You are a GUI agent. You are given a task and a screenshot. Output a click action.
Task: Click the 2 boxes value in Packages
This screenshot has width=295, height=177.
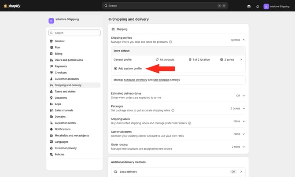coord(235,108)
